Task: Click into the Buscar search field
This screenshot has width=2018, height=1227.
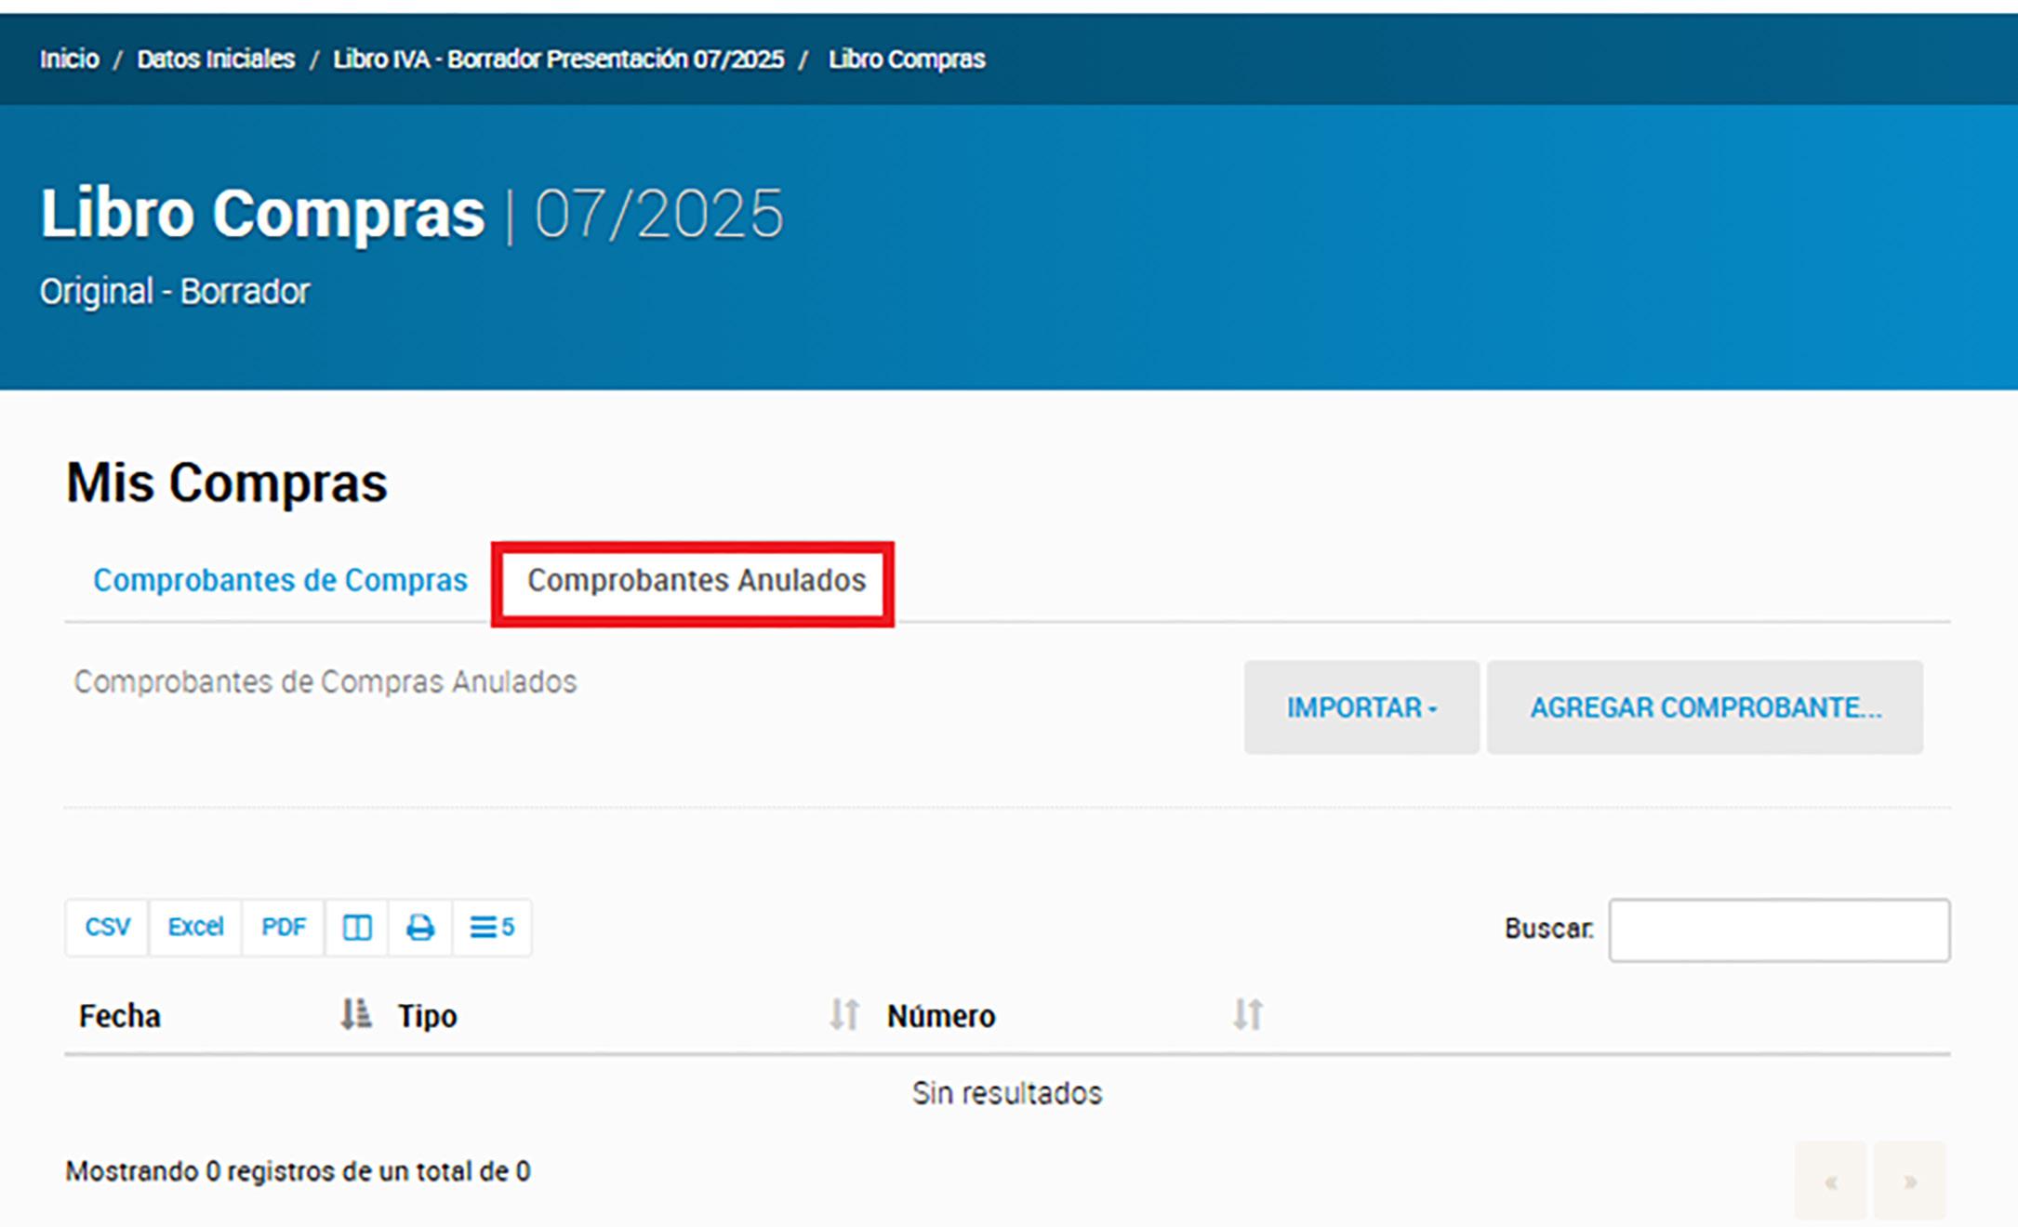Action: point(1778,930)
